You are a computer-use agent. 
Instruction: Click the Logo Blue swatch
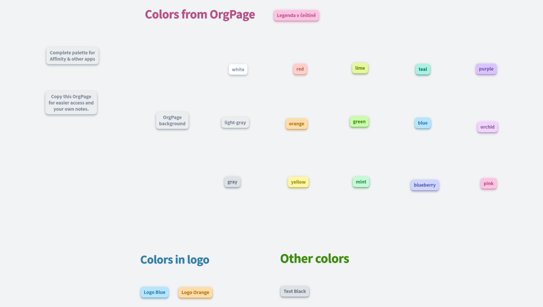coord(155,292)
